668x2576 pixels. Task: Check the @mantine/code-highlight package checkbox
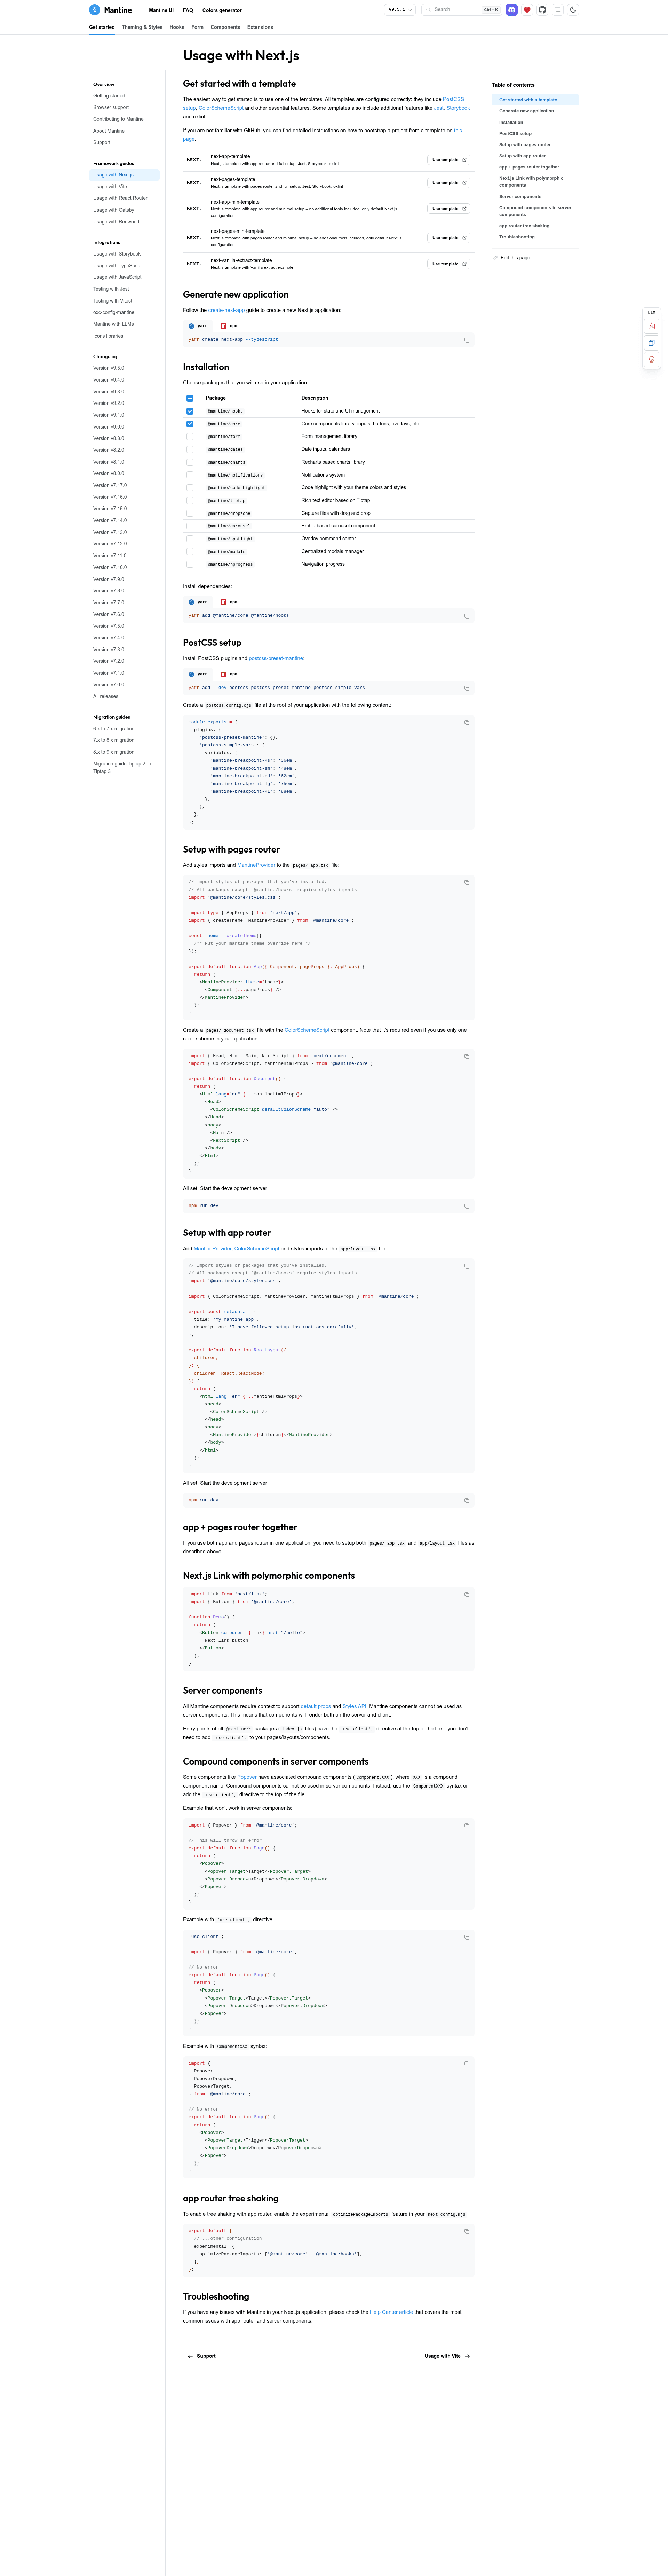click(x=190, y=488)
